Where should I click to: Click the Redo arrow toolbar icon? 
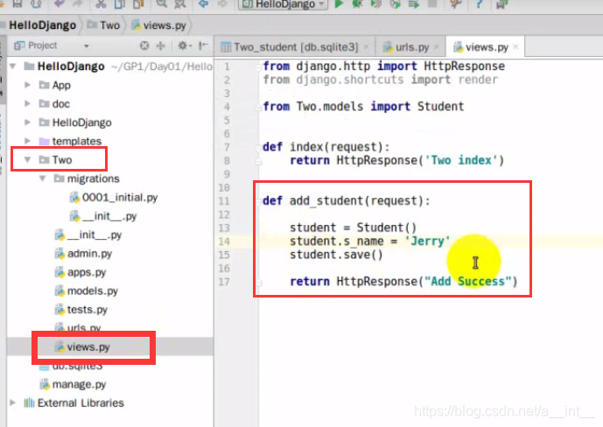(78, 3)
